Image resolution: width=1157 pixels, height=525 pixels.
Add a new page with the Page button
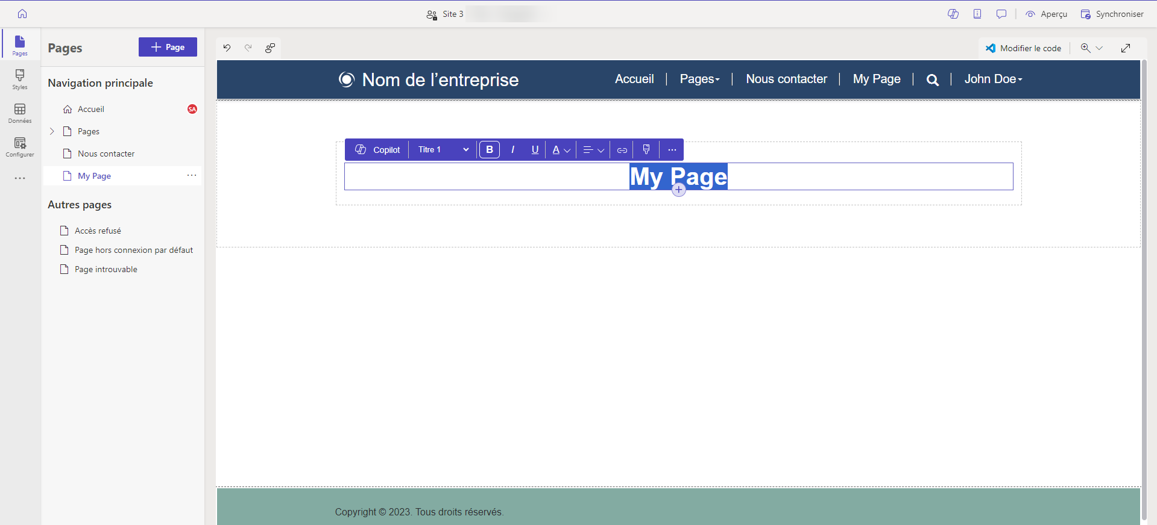168,47
